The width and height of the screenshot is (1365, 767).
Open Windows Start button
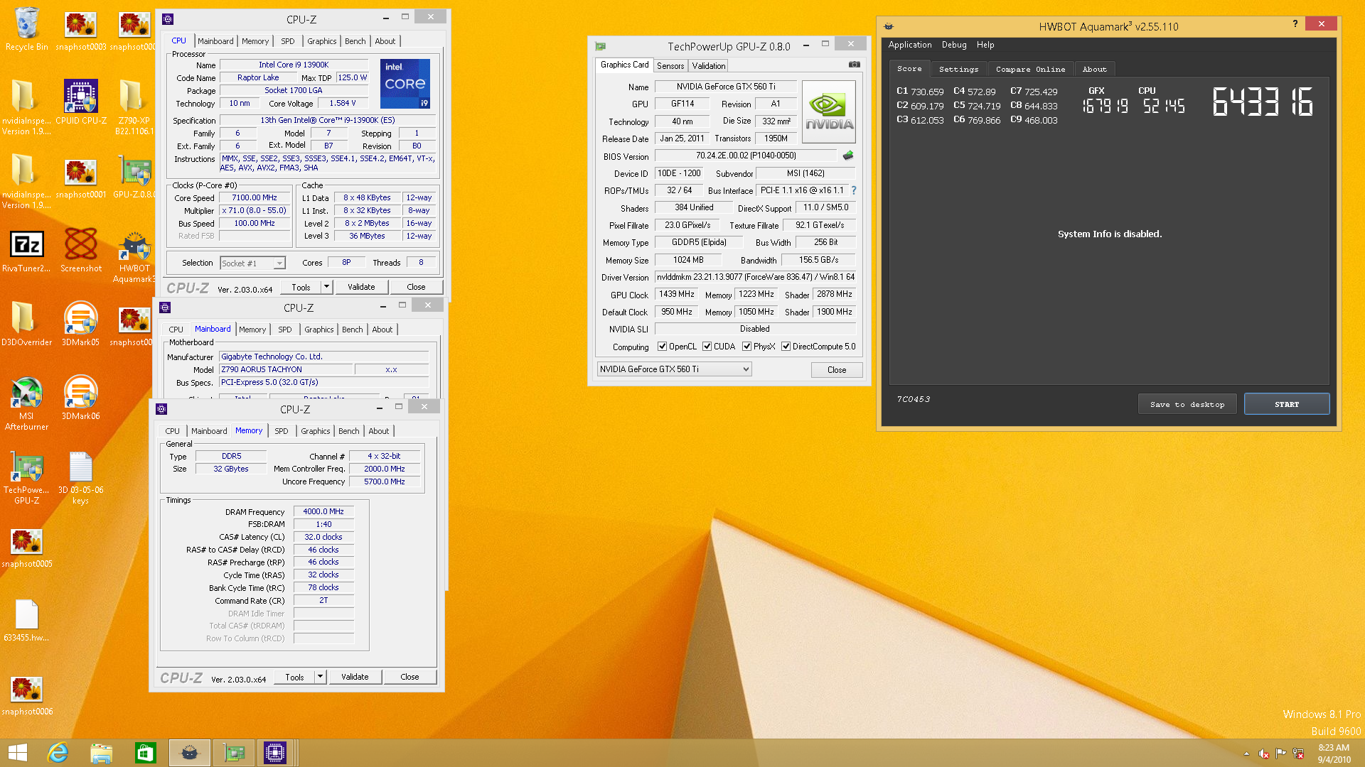point(17,753)
